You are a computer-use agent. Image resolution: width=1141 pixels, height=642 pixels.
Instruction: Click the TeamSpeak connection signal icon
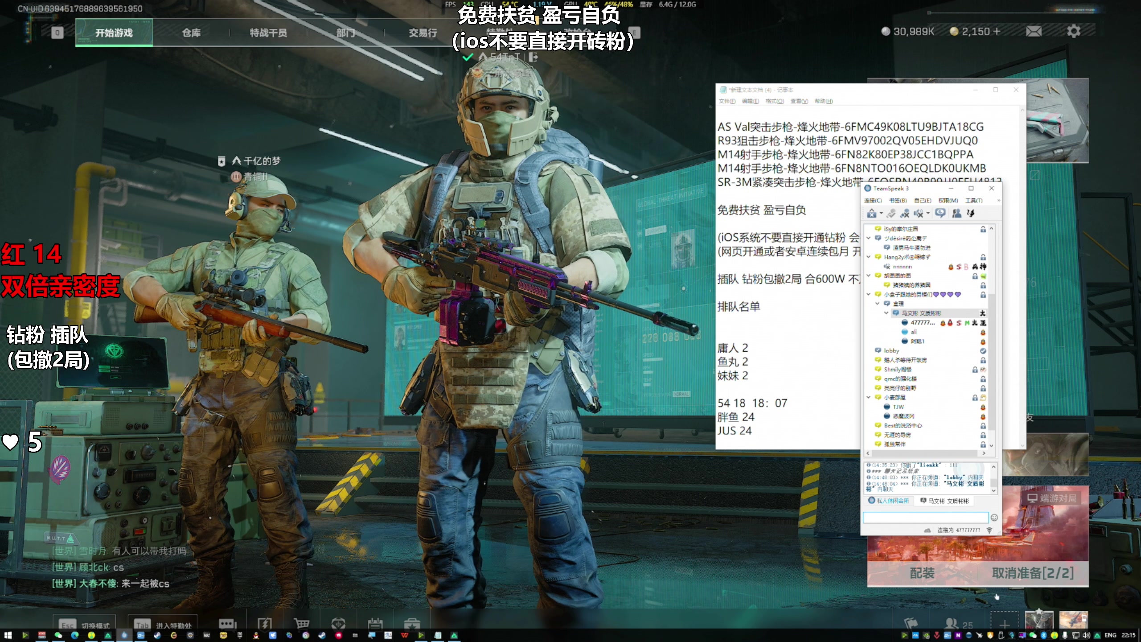pyautogui.click(x=989, y=530)
